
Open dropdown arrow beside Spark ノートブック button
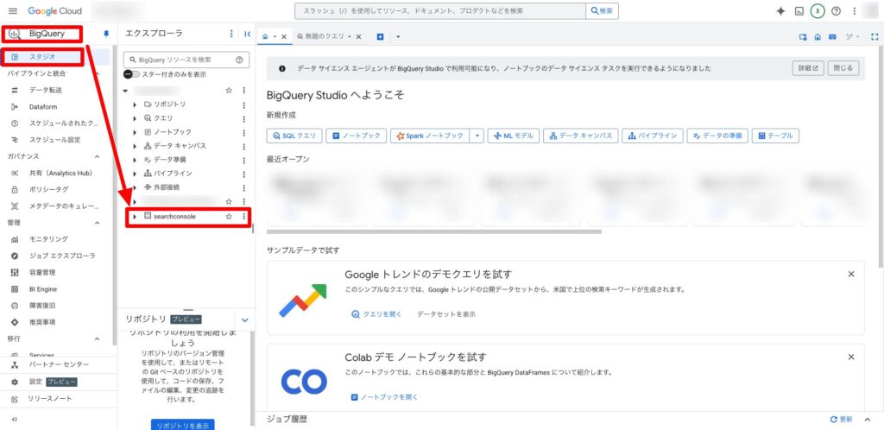click(477, 136)
